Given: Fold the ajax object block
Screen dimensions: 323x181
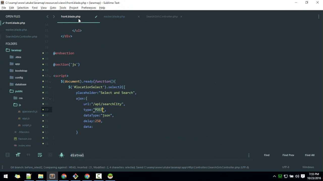Looking at the screenshot, I should point(50,99).
